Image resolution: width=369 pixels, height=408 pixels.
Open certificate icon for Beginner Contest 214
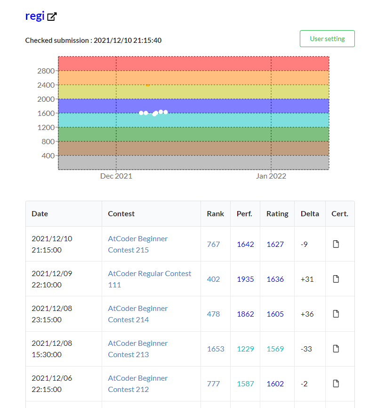tap(336, 314)
